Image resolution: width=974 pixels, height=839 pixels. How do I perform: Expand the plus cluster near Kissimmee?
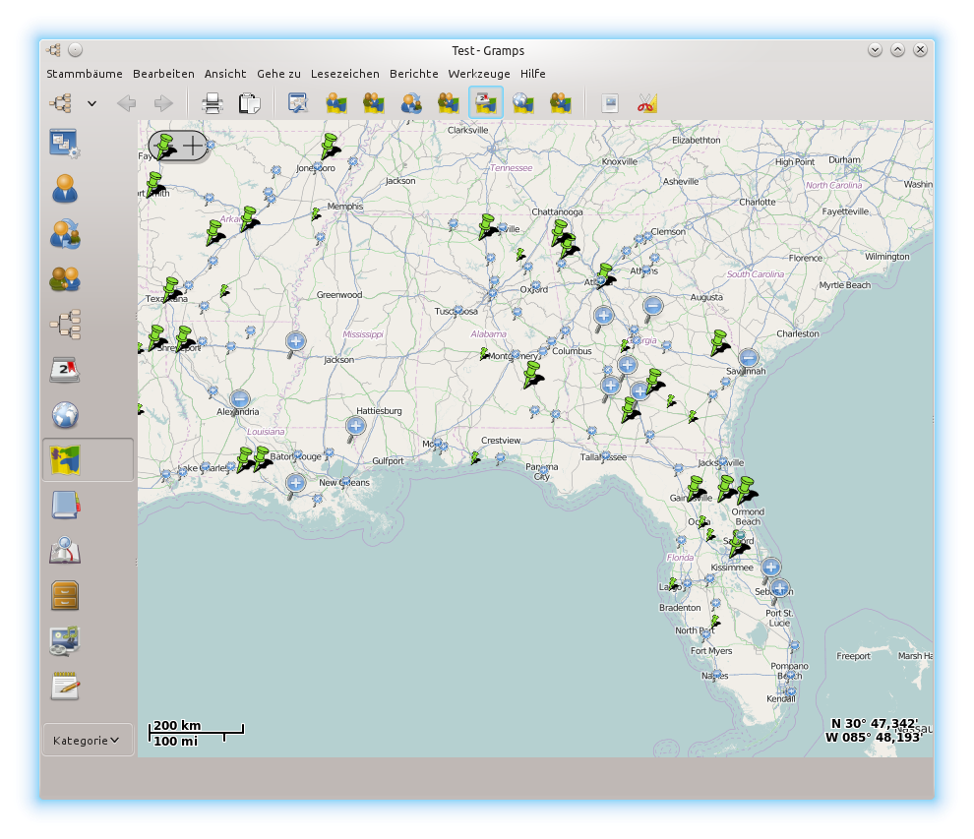(771, 568)
